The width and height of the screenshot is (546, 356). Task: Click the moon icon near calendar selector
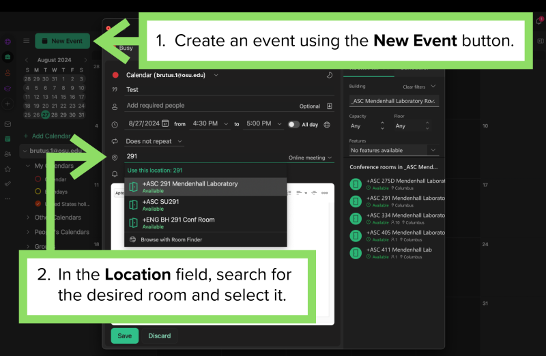329,75
